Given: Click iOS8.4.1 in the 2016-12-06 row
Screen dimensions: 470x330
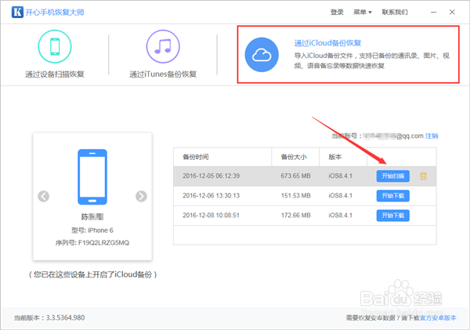Looking at the screenshot, I should [340, 196].
